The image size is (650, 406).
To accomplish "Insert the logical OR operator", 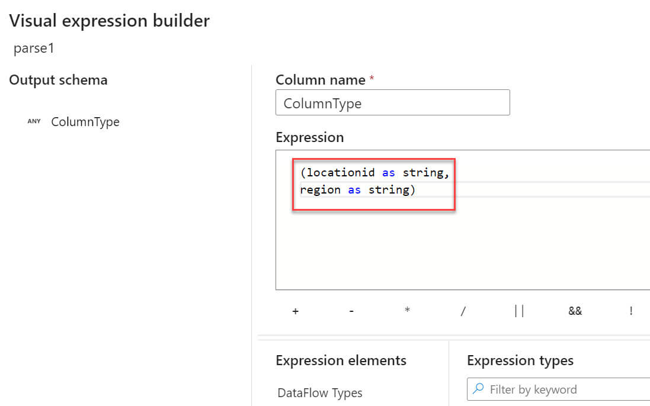I will coord(519,311).
